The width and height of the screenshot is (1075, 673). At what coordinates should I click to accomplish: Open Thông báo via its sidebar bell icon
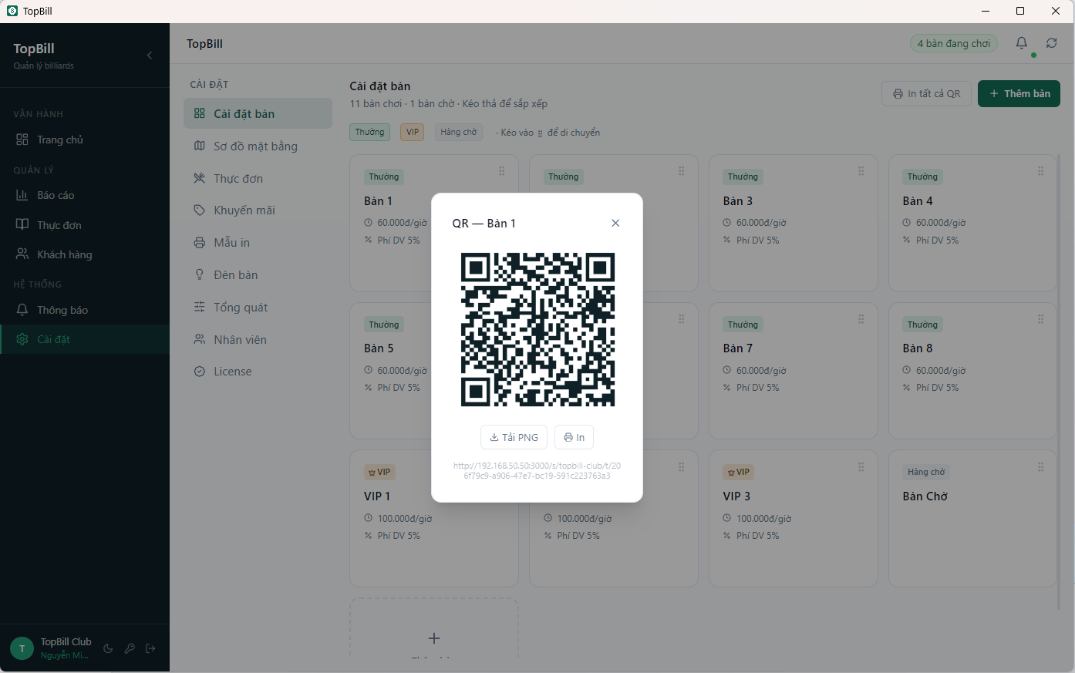(22, 310)
